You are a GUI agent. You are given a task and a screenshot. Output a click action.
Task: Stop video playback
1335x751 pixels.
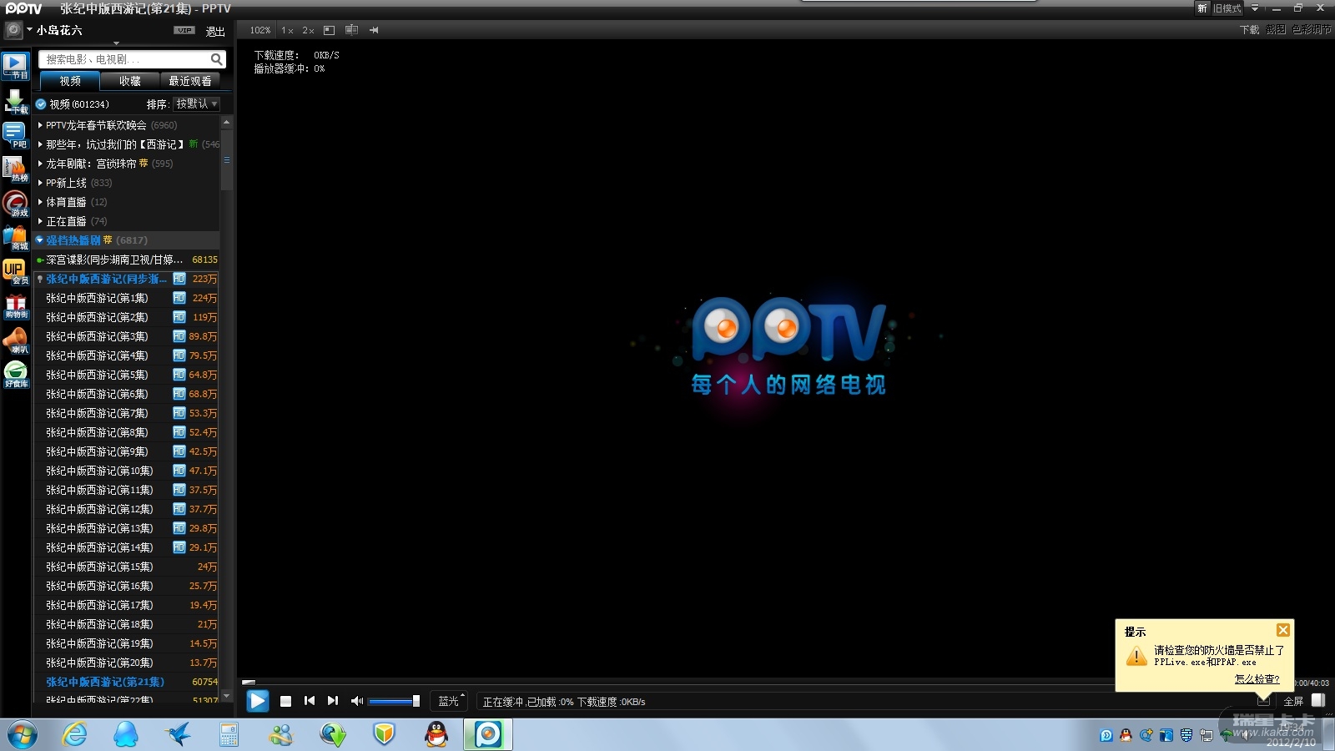tap(285, 702)
